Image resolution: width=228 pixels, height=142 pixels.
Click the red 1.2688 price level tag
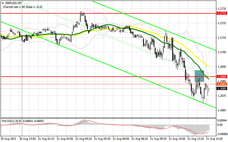tap(222, 76)
